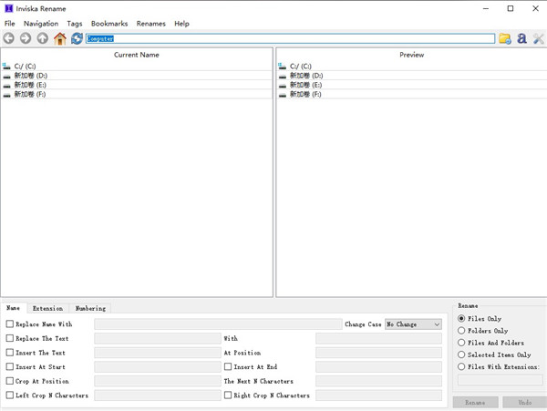
Task: Click the Insert At End text field
Action: (378, 367)
